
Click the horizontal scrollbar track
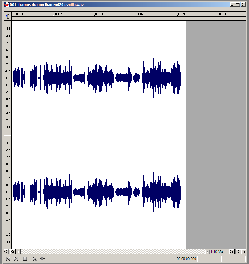(x=113, y=252)
